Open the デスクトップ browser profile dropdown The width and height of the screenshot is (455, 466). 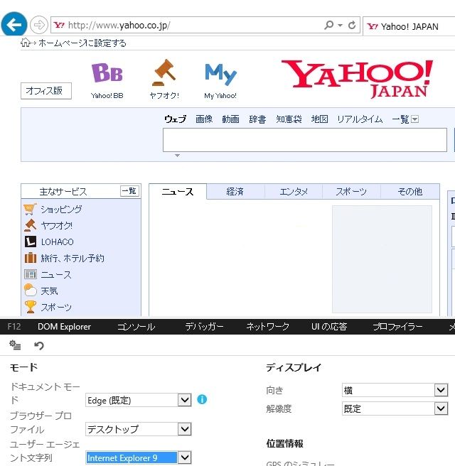pos(184,429)
